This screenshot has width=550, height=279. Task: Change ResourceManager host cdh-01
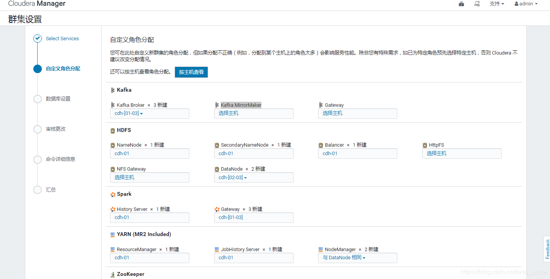[x=150, y=258]
